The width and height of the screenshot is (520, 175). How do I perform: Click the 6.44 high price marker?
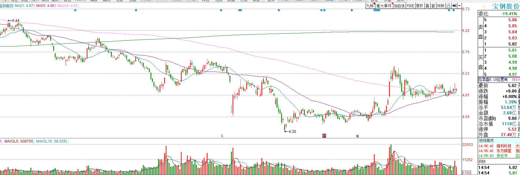click(15, 21)
